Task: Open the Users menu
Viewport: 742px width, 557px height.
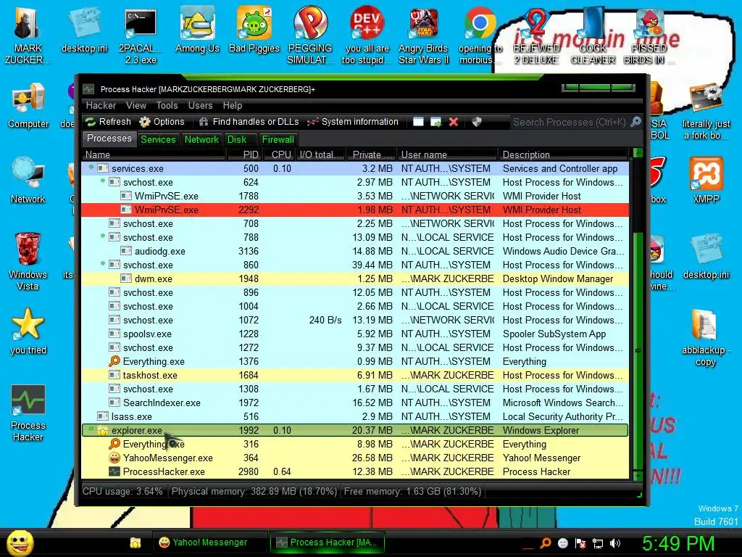Action: (200, 106)
